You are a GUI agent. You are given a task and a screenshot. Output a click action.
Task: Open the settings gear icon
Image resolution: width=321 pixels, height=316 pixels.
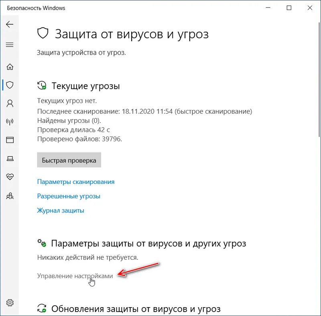[x=10, y=302]
